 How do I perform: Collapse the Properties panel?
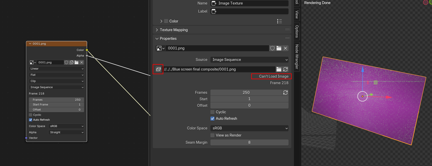pyautogui.click(x=157, y=39)
